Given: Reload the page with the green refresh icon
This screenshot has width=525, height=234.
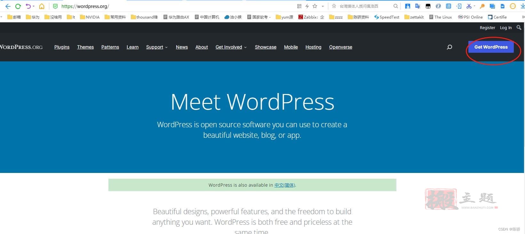Looking at the screenshot, I should click(18, 6).
